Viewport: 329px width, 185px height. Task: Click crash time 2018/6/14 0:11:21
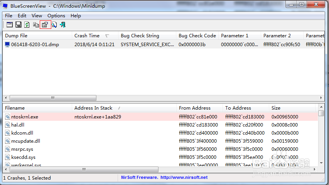point(94,44)
